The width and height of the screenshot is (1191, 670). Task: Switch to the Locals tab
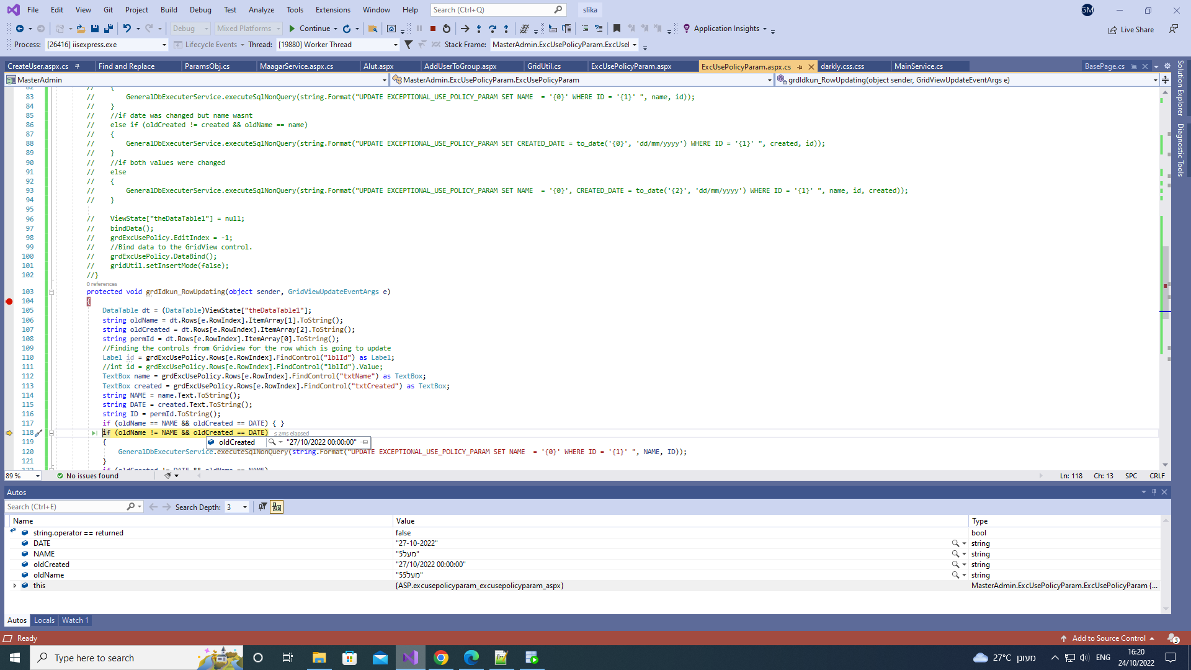click(44, 620)
